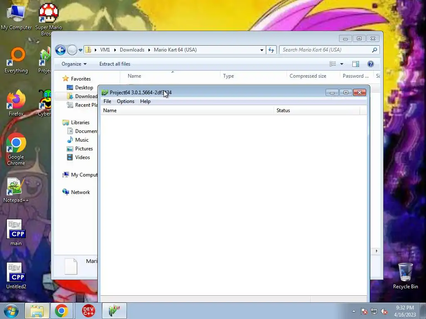The image size is (426, 319).
Task: Select the Super Mario Bros desktop shortcut
Action: tap(49, 20)
